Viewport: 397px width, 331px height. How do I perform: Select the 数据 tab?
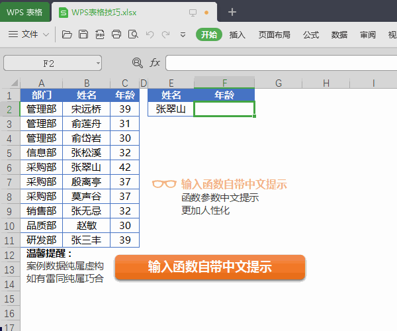(339, 34)
